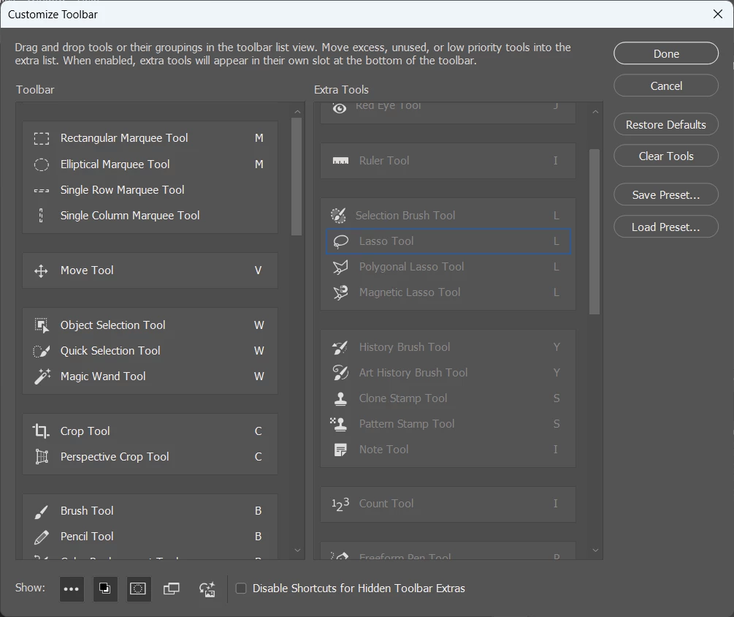This screenshot has height=617, width=734.
Task: Click the Extra Tools scrollbar thumb
Action: [595, 232]
